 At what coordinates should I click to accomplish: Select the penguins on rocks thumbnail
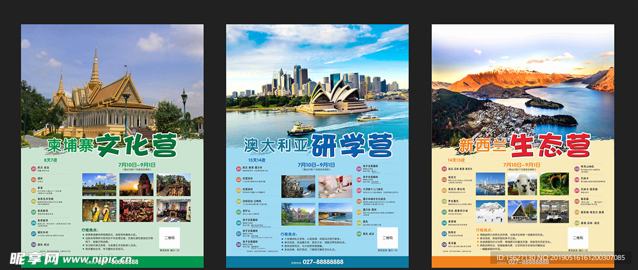pyautogui.click(x=298, y=186)
